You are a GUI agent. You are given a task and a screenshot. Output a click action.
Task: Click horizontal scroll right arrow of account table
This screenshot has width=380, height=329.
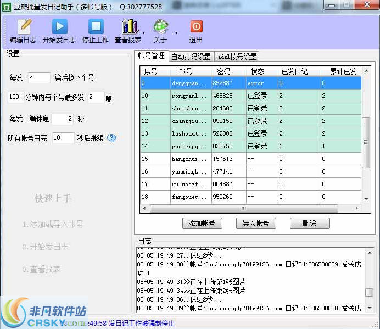click(356, 208)
